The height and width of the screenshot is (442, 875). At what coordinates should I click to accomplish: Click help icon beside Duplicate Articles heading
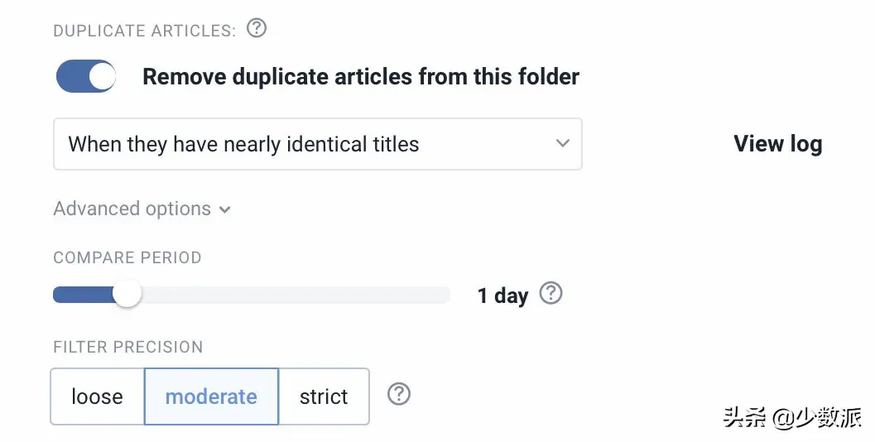pyautogui.click(x=257, y=29)
